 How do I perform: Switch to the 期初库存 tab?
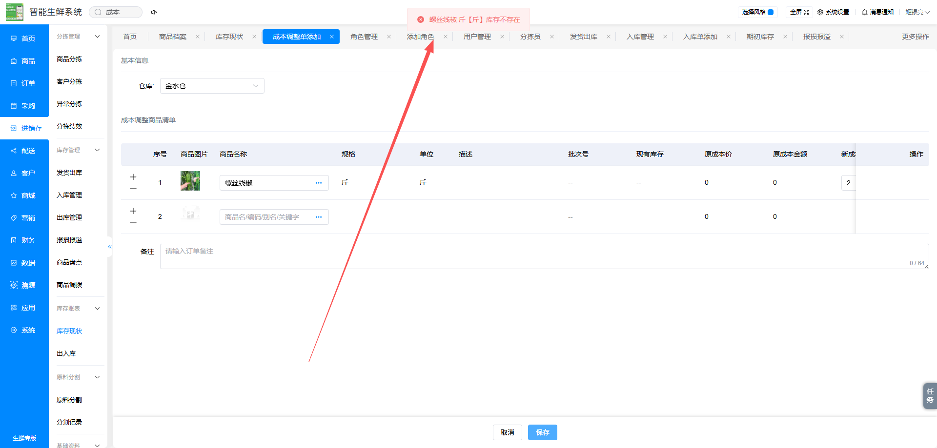tap(760, 37)
